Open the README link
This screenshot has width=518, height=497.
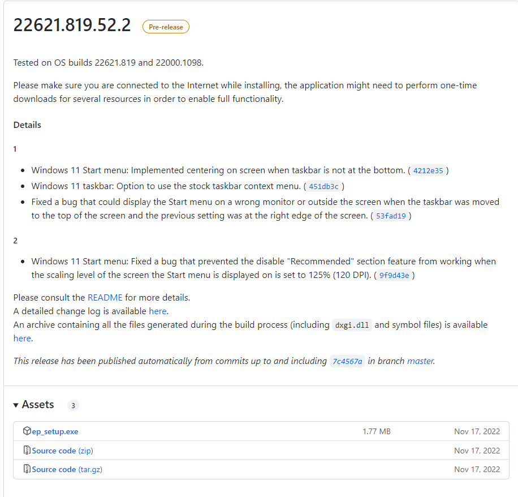pyautogui.click(x=105, y=298)
